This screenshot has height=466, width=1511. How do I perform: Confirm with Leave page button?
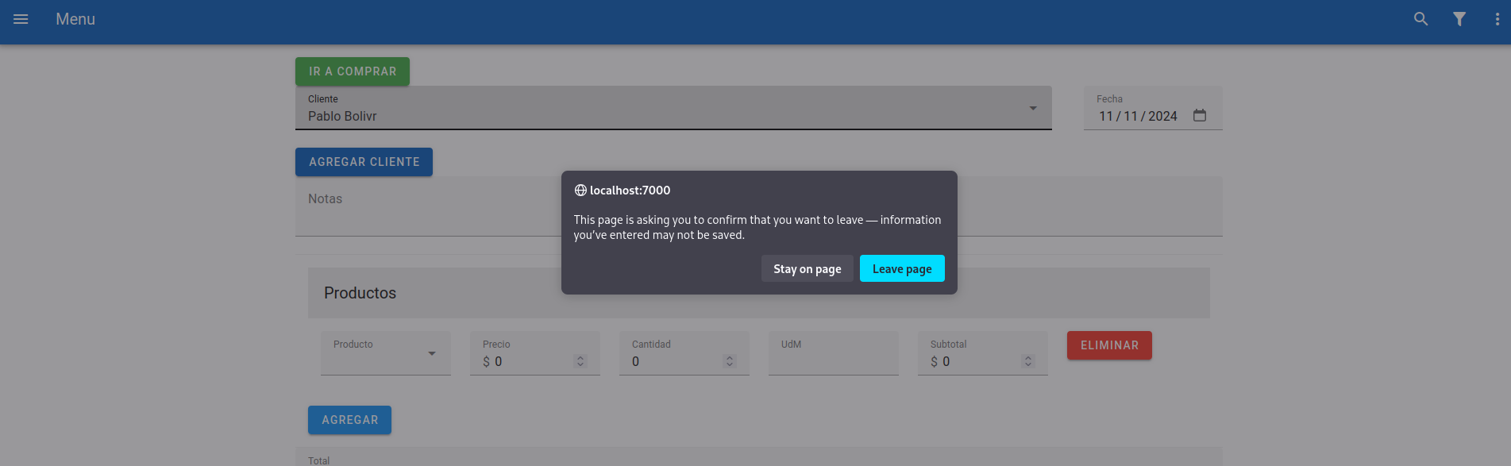[901, 269]
